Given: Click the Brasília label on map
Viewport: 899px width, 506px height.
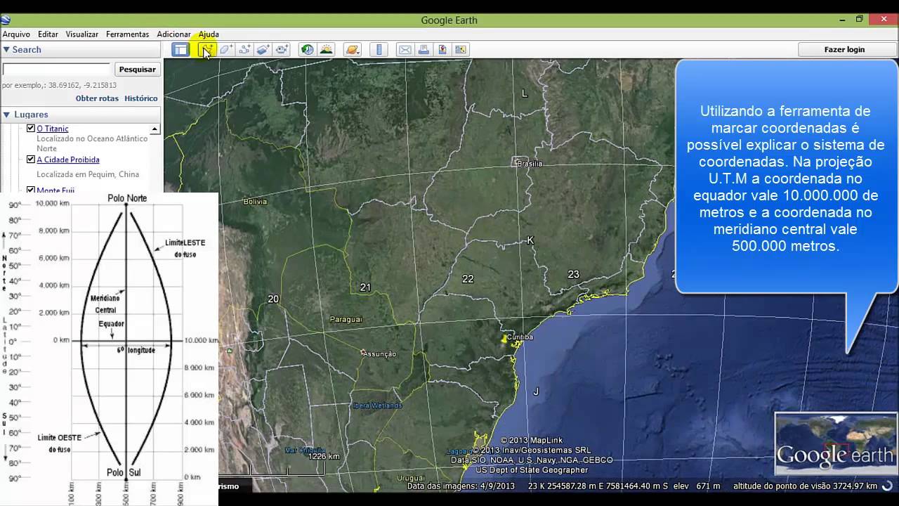Looking at the screenshot, I should point(530,164).
